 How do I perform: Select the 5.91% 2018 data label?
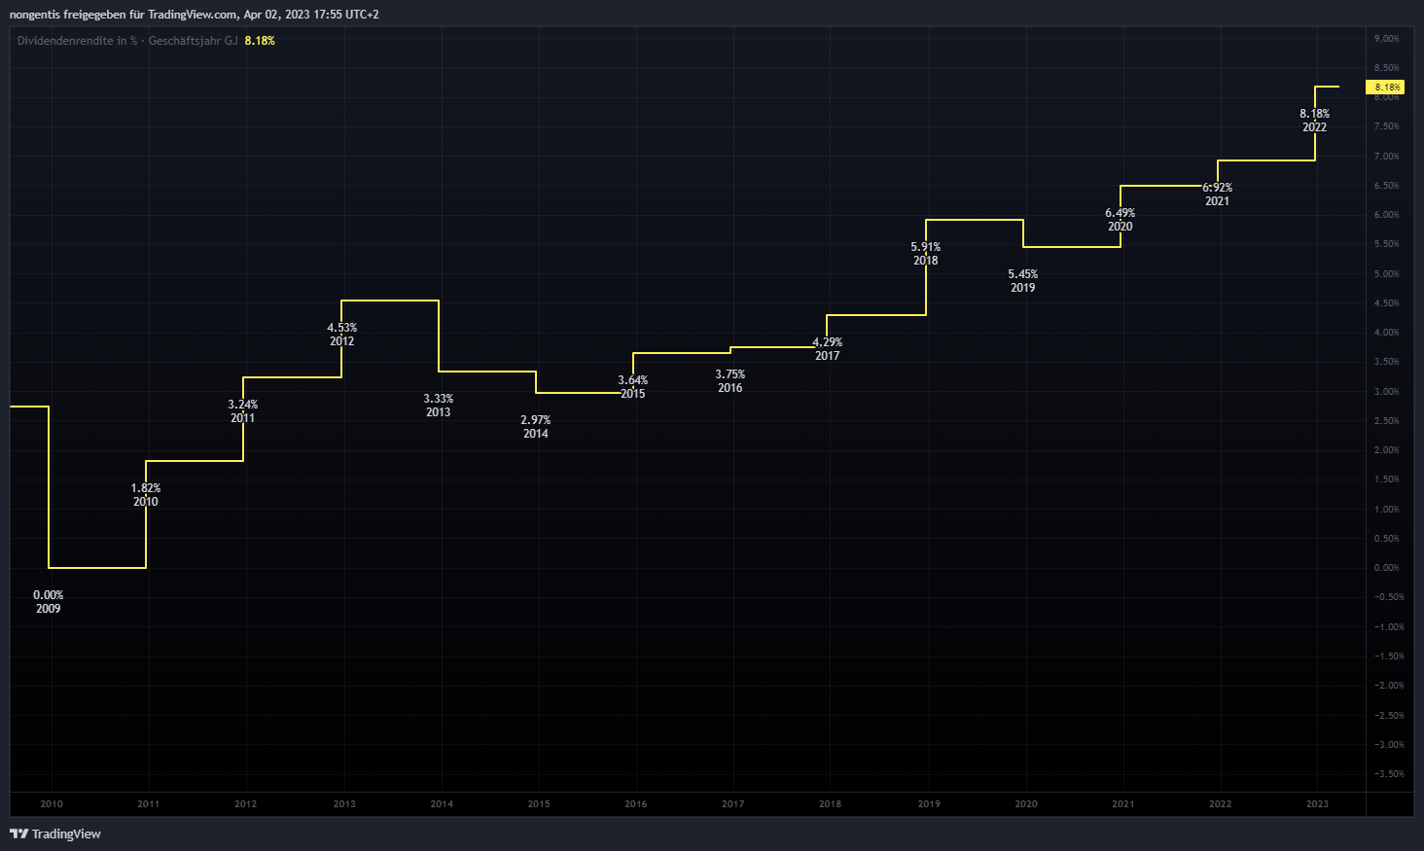926,254
